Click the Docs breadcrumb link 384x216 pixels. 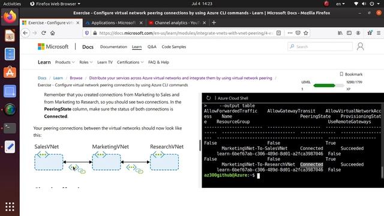tap(42, 78)
